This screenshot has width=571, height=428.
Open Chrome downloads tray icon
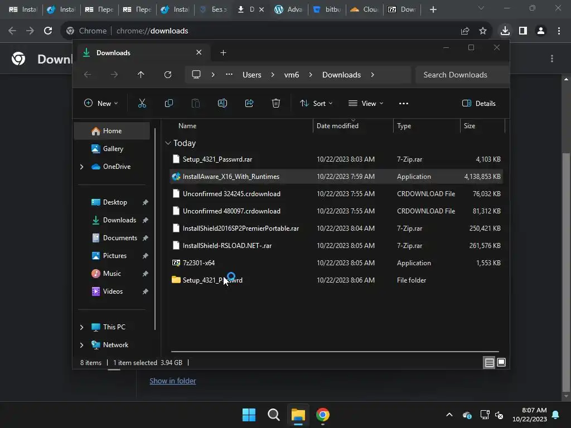click(x=505, y=31)
